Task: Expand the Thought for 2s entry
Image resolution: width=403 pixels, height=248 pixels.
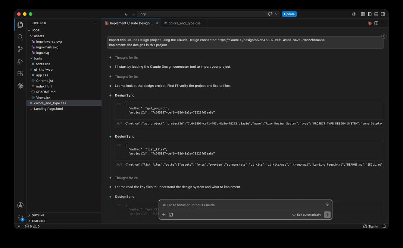Action: pos(126,178)
